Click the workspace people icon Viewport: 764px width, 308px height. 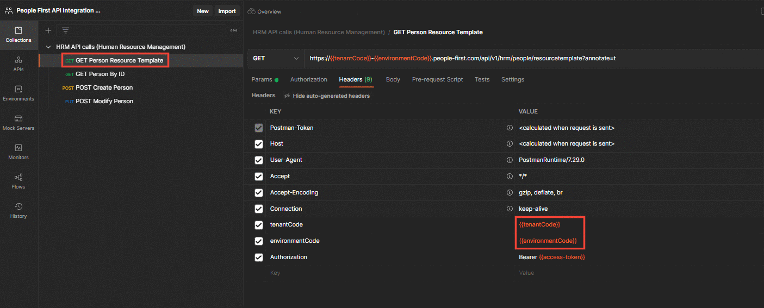(x=9, y=10)
